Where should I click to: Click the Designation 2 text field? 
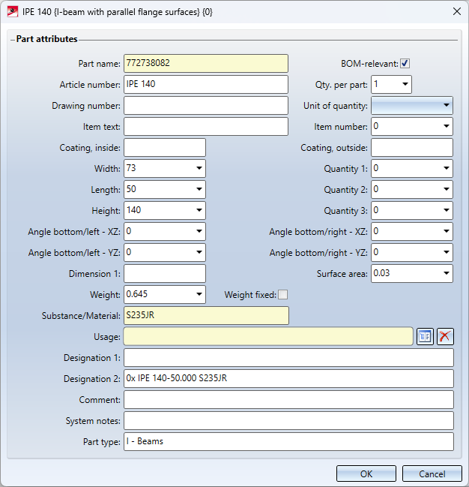click(x=288, y=379)
